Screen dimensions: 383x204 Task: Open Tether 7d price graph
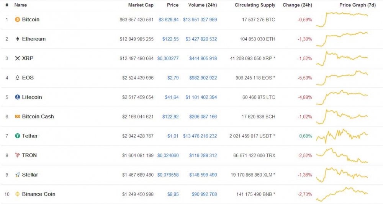(x=342, y=136)
